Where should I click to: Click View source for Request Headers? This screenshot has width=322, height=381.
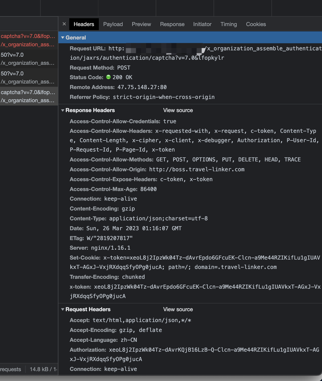tap(178, 309)
